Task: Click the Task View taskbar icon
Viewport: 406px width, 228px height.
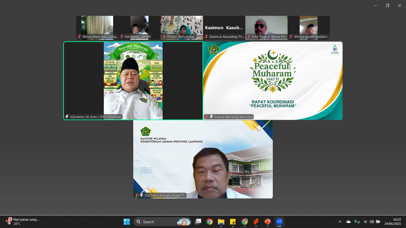Action: pyautogui.click(x=198, y=222)
